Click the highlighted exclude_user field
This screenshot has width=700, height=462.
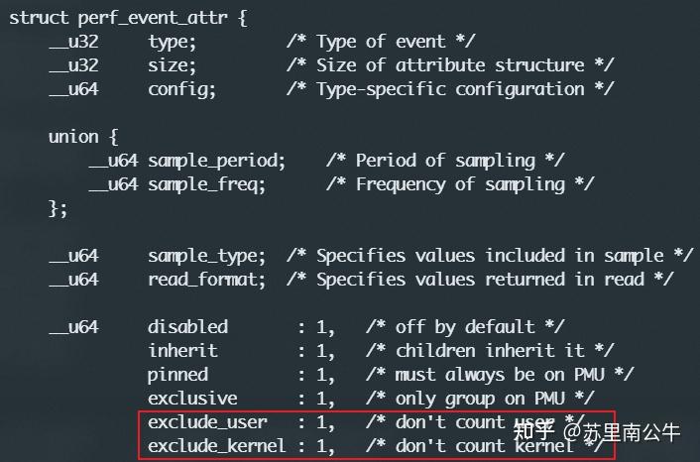pos(207,422)
